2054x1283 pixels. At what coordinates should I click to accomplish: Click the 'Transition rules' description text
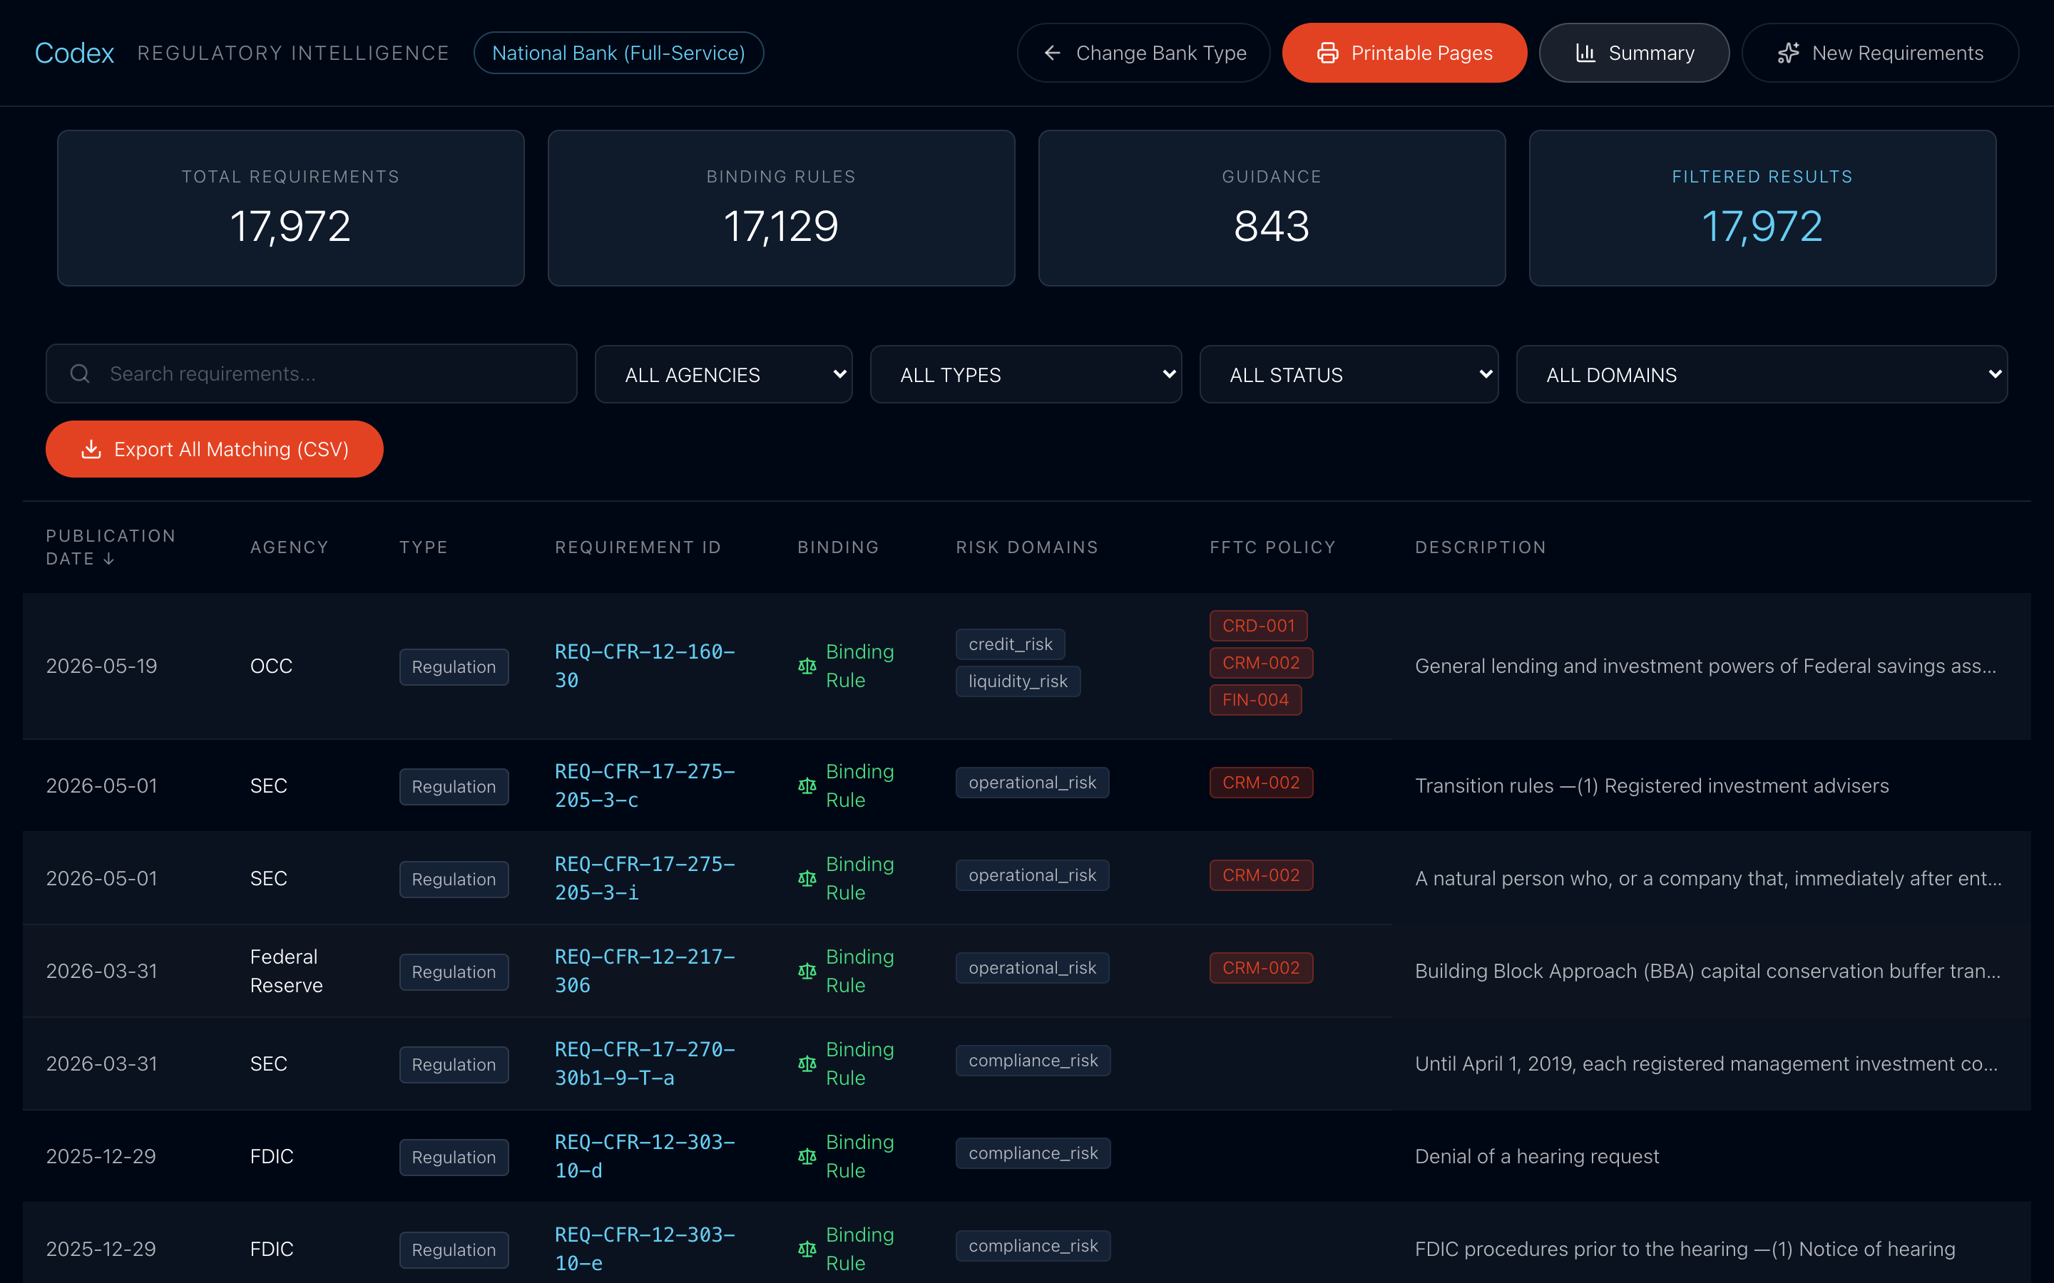tap(1652, 785)
